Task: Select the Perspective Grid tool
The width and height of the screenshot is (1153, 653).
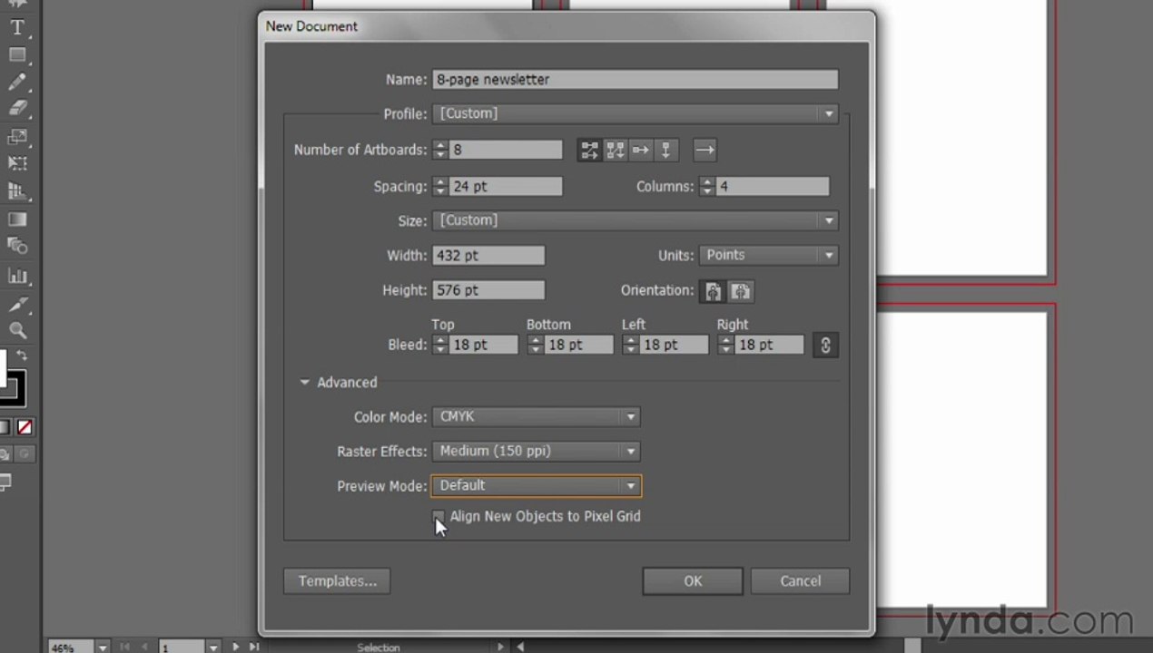Action: click(16, 191)
